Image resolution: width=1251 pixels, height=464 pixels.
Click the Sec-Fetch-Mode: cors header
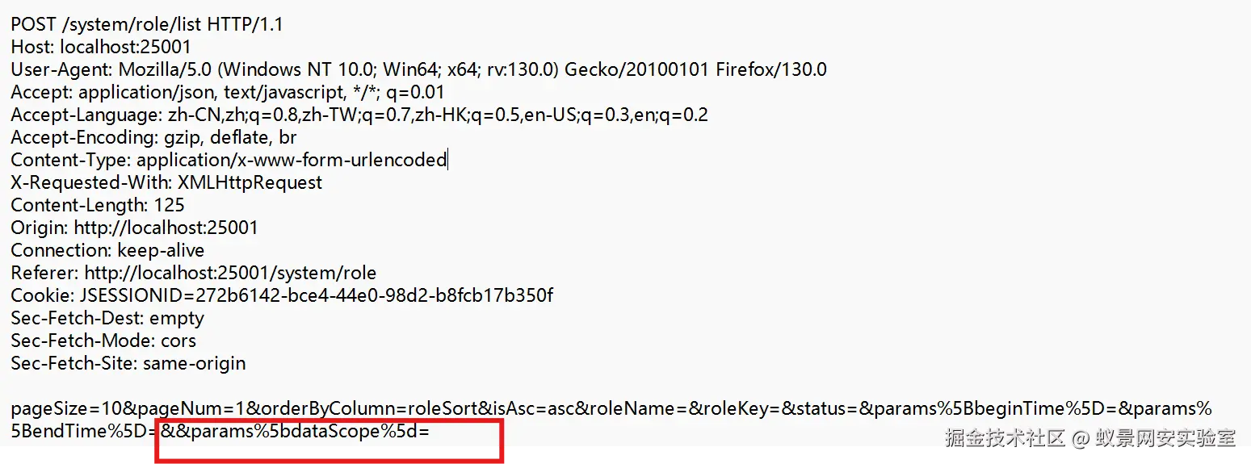pyautogui.click(x=103, y=341)
